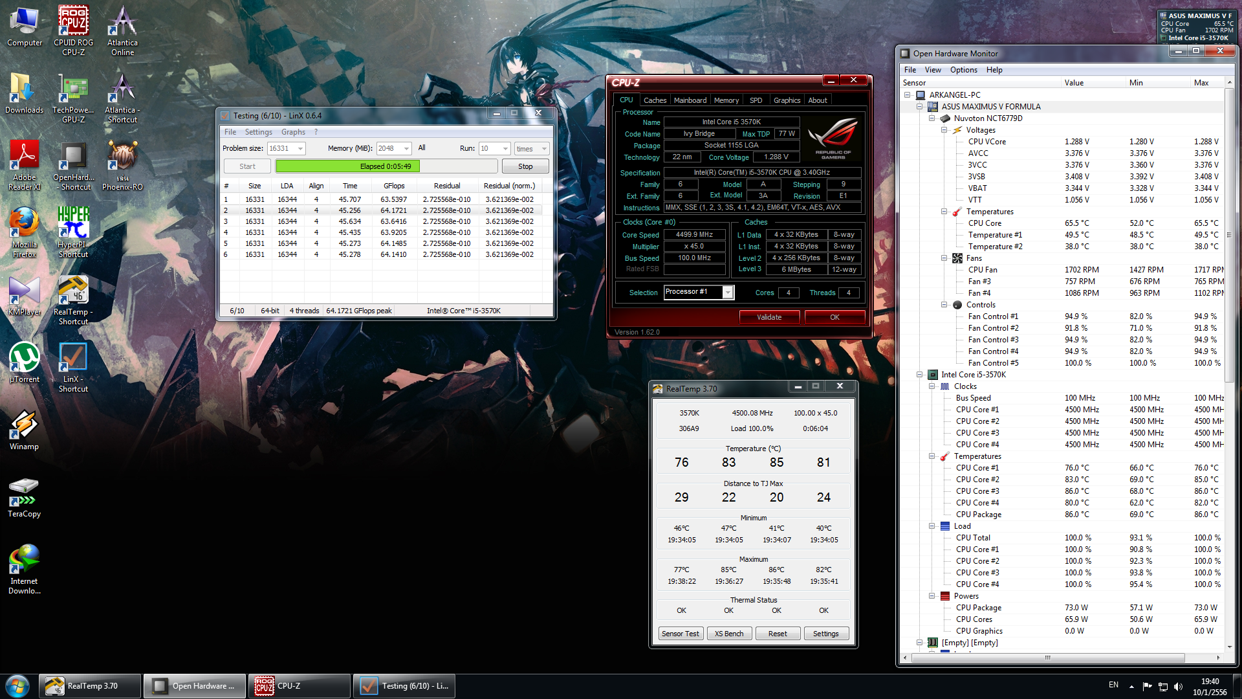Reset min/max values in RealTemp

(778, 634)
